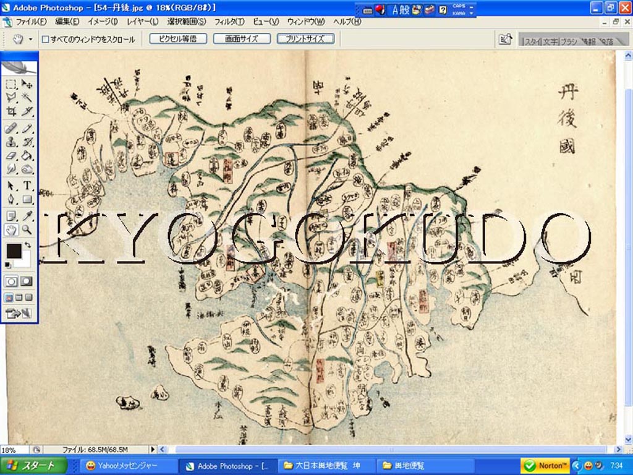
Task: Set Full Screen Mode without menu bar
Action: pos(28,297)
